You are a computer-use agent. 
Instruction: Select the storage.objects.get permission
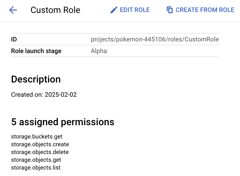36,160
